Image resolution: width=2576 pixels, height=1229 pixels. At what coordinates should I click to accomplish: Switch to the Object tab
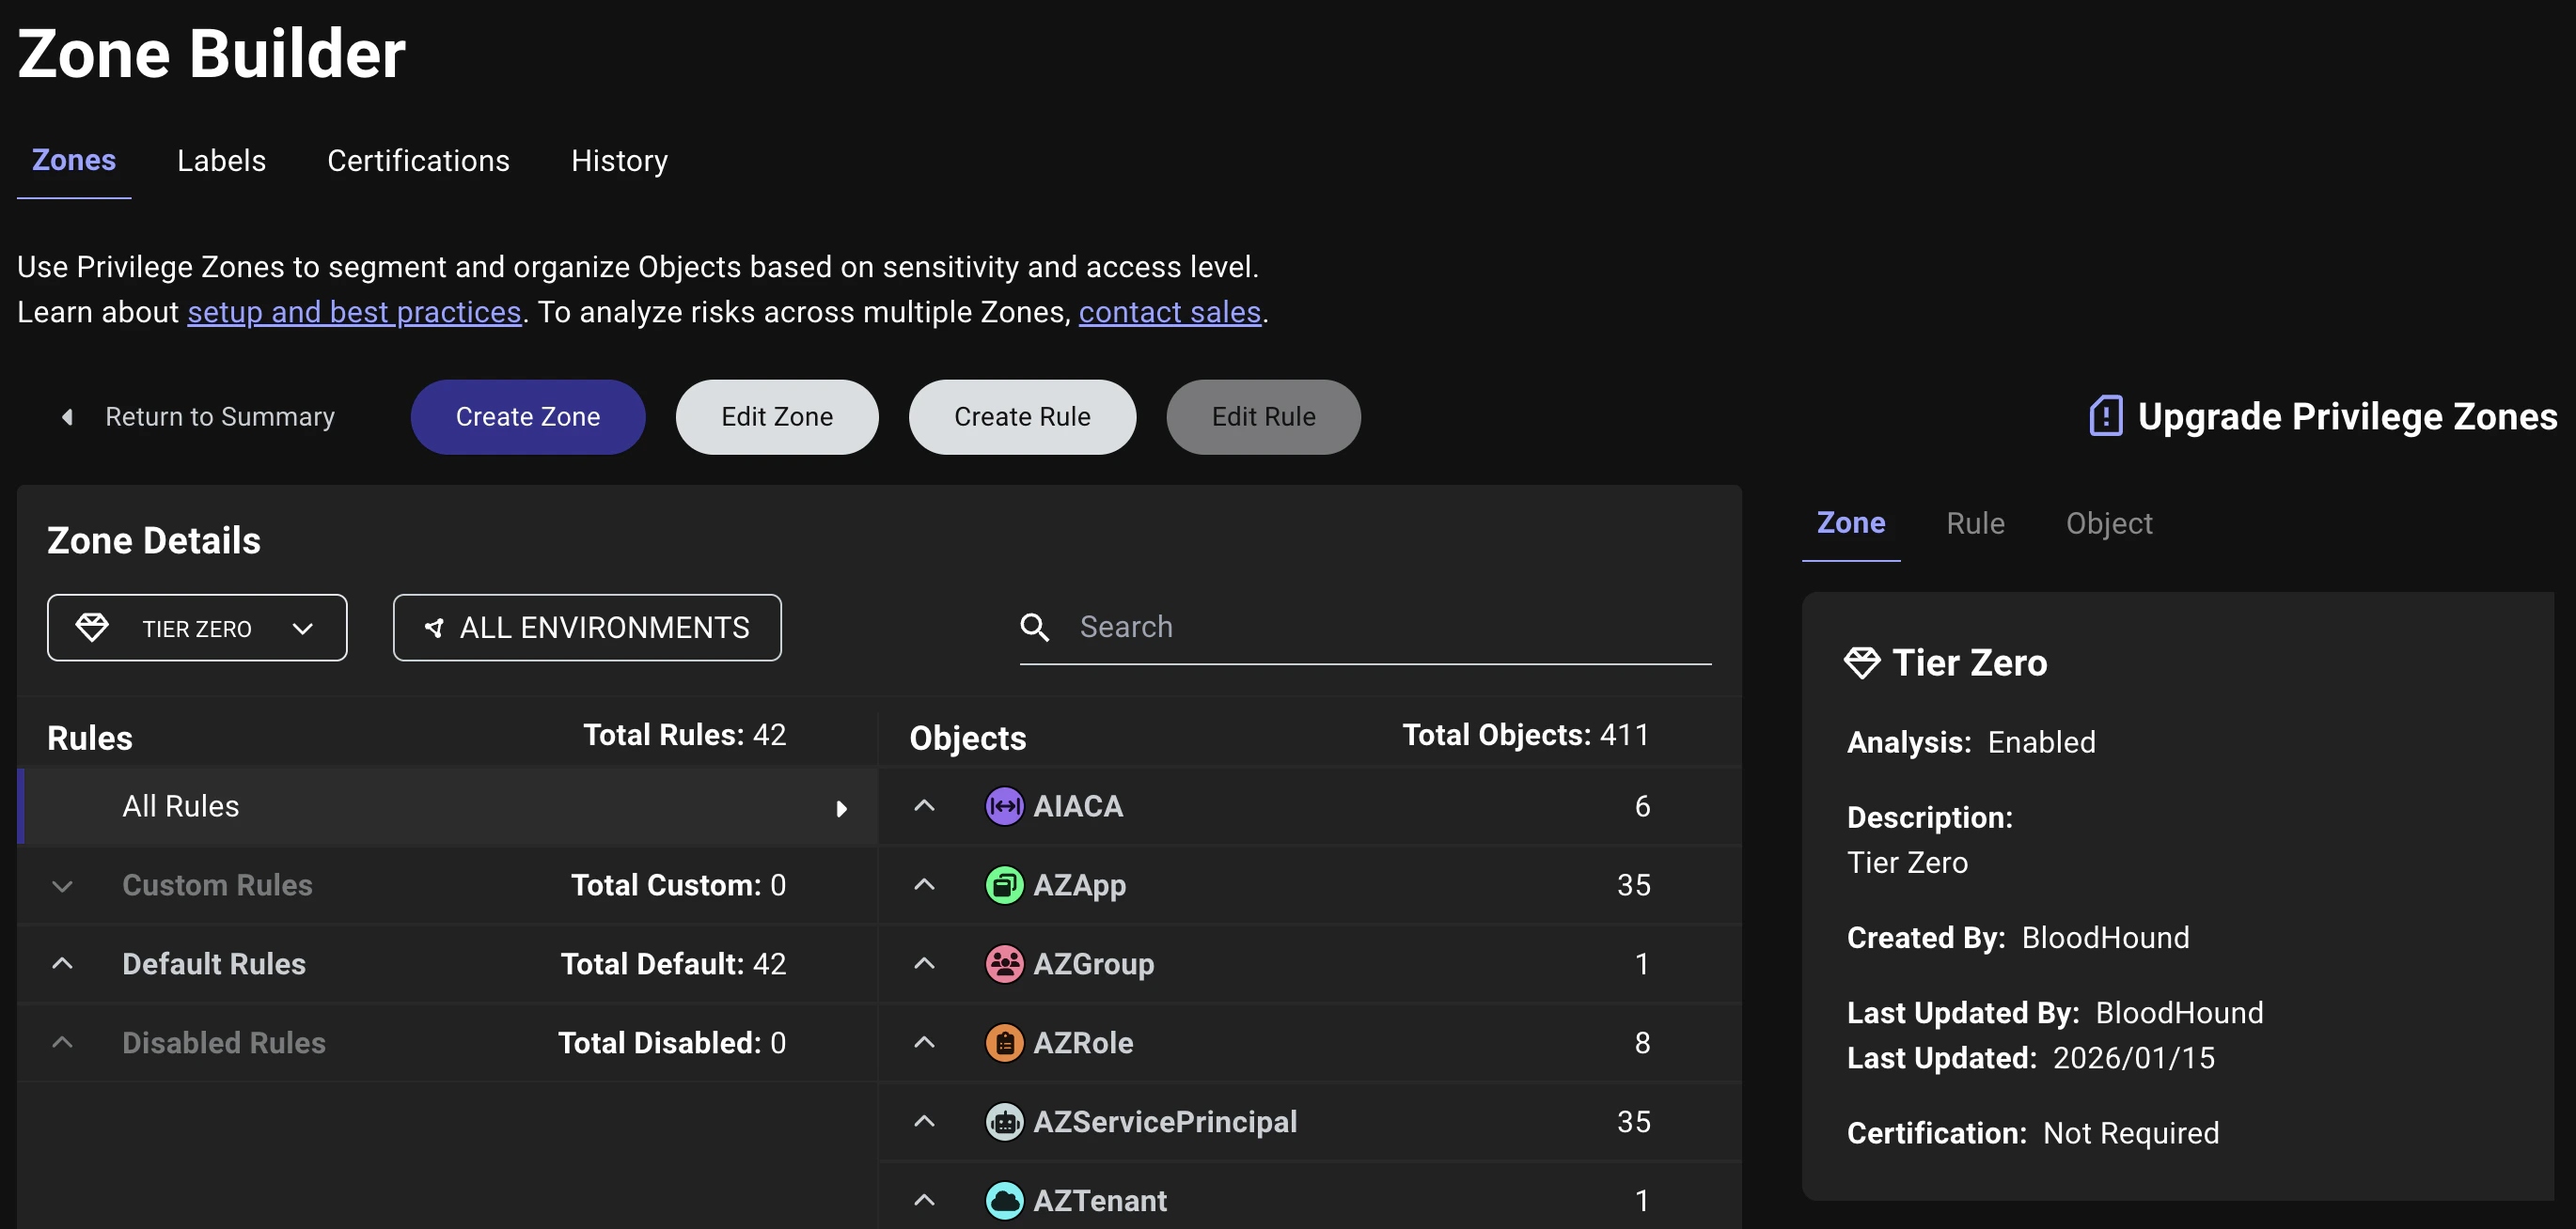pos(2108,522)
